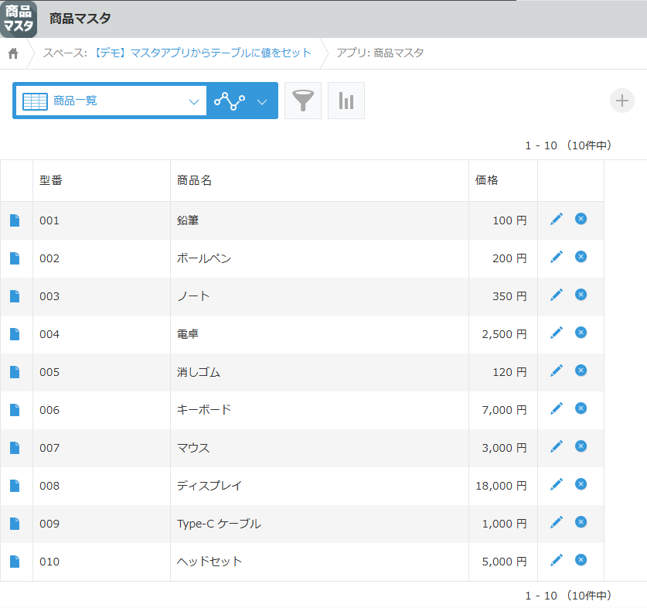The width and height of the screenshot is (647, 608).
Task: Edit the 鉛筆 record with pencil icon
Action: pos(557,220)
